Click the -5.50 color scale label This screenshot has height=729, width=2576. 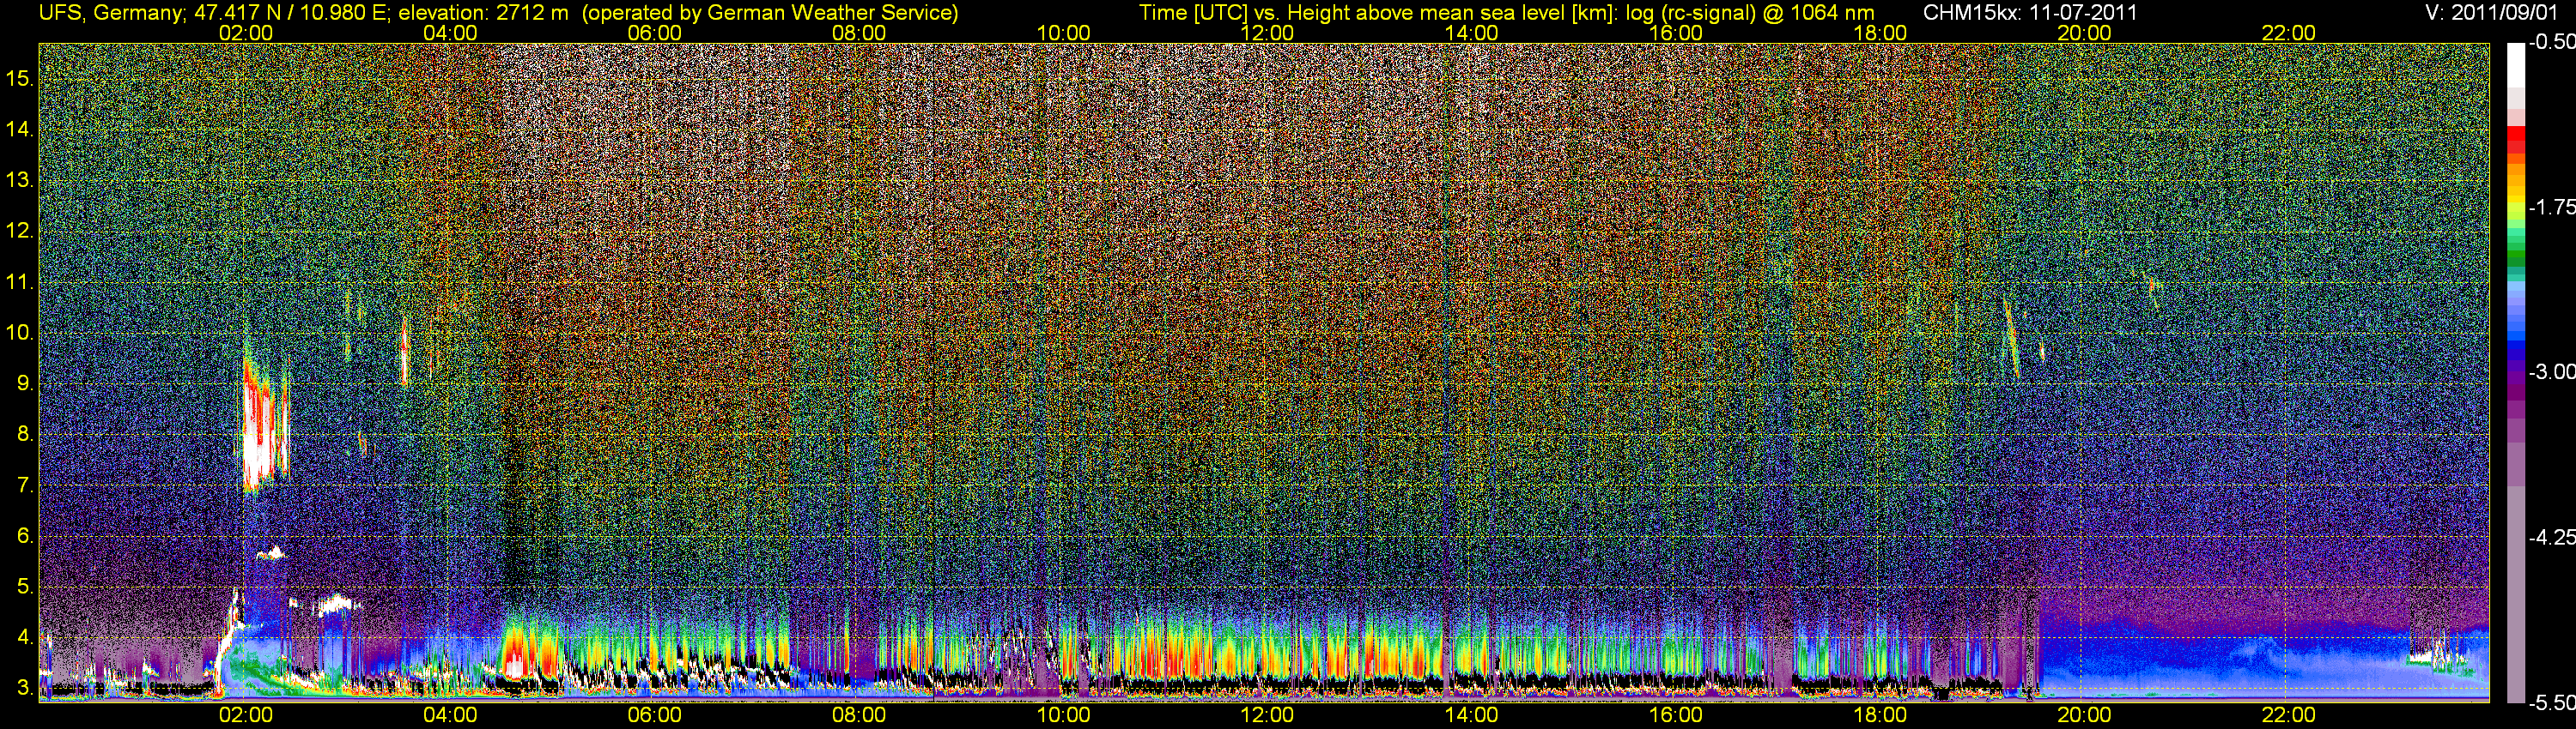pos(2550,703)
